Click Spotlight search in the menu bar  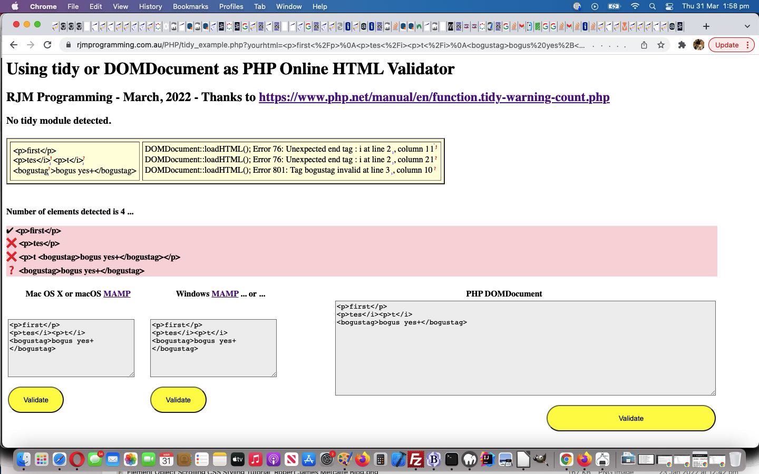tap(653, 6)
